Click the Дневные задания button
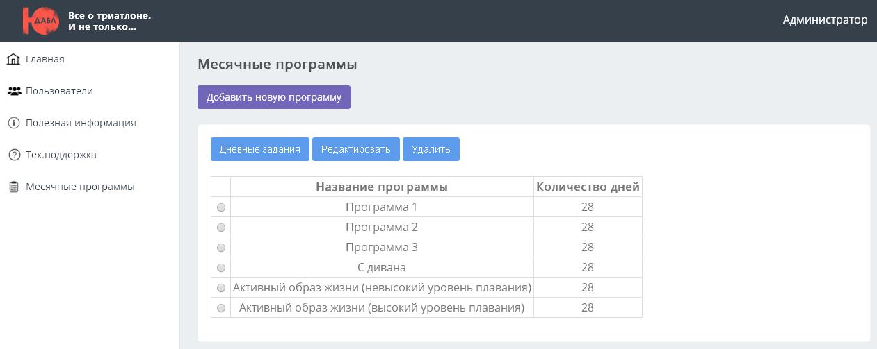This screenshot has height=349, width=877. click(x=260, y=149)
